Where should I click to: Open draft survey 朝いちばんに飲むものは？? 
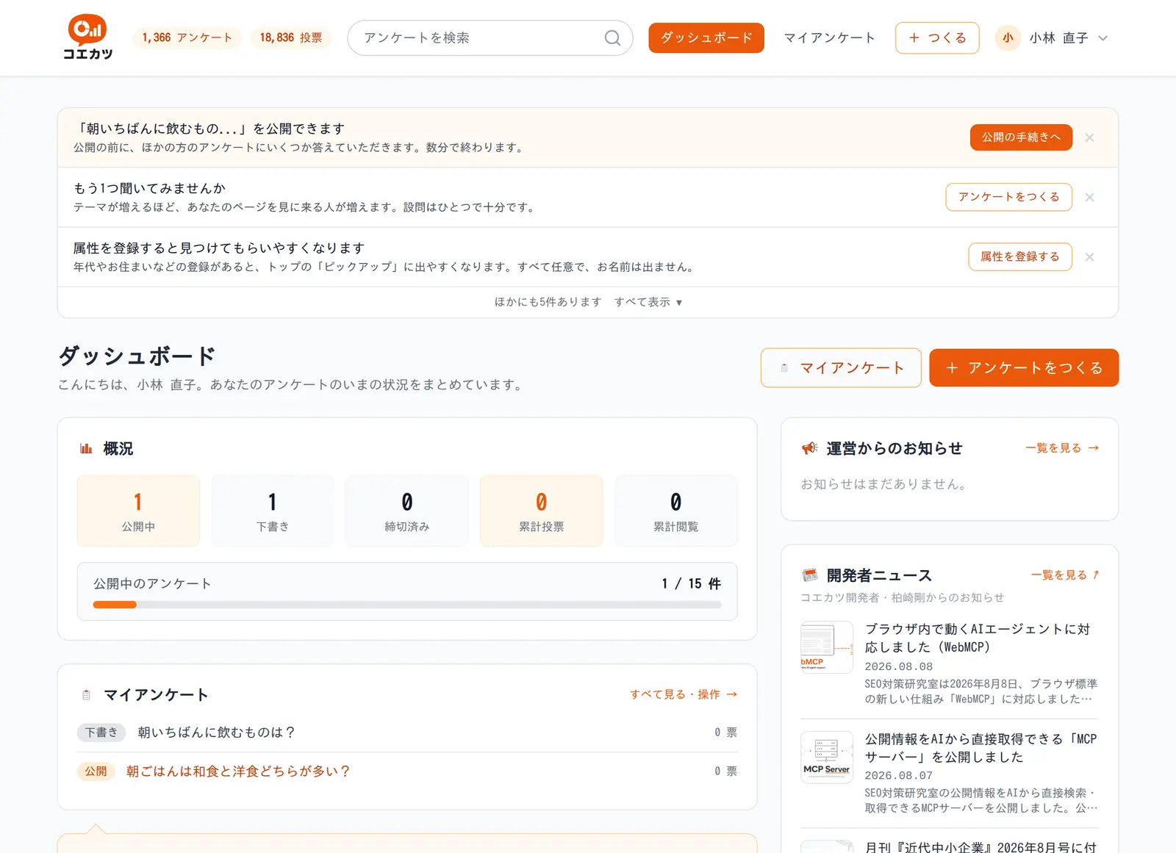point(217,733)
